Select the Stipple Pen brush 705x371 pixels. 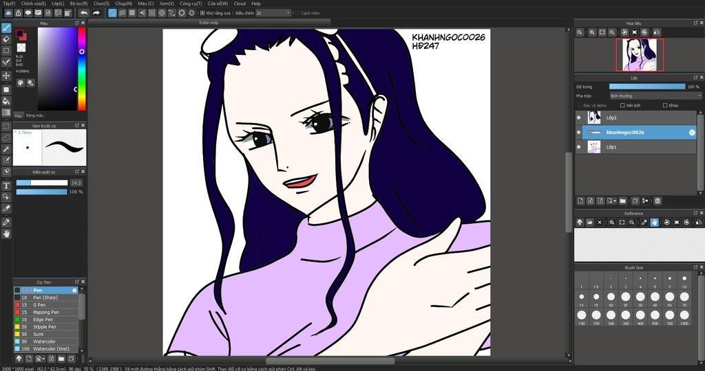click(x=46, y=326)
